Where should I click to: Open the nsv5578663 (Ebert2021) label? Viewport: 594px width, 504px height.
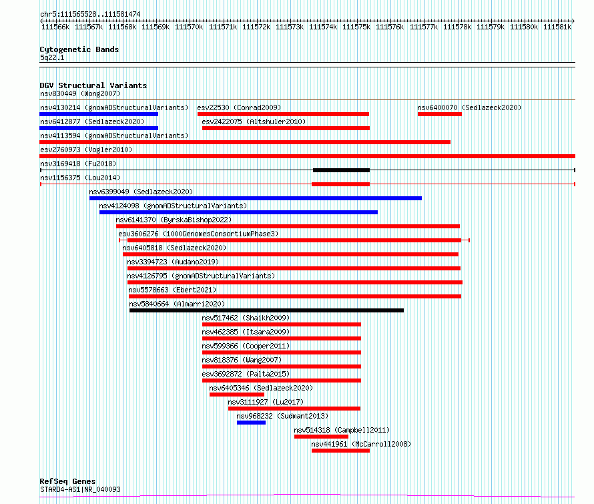[x=172, y=290]
